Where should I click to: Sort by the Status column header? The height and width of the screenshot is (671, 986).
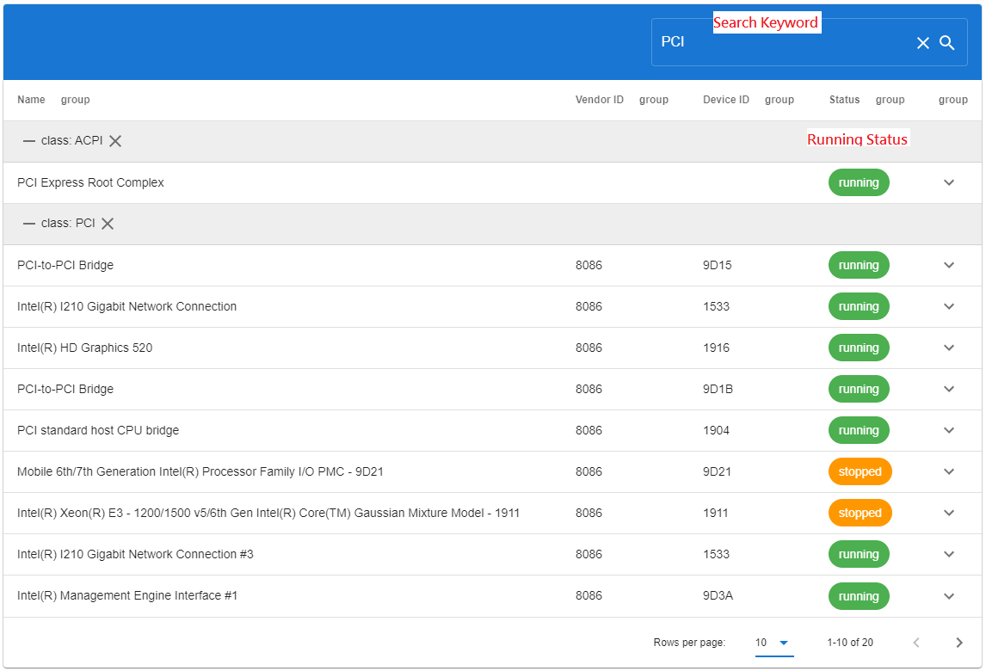(x=844, y=100)
